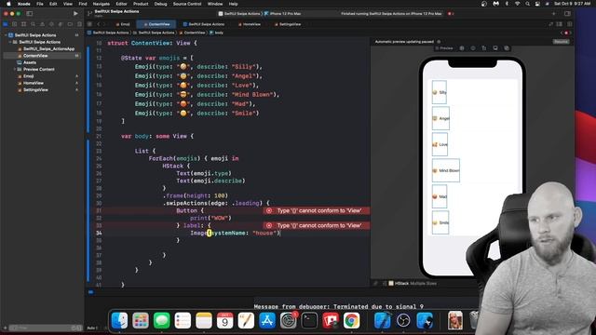The height and width of the screenshot is (335, 596).
Task: Open the Source Control menu
Action: (187, 4)
